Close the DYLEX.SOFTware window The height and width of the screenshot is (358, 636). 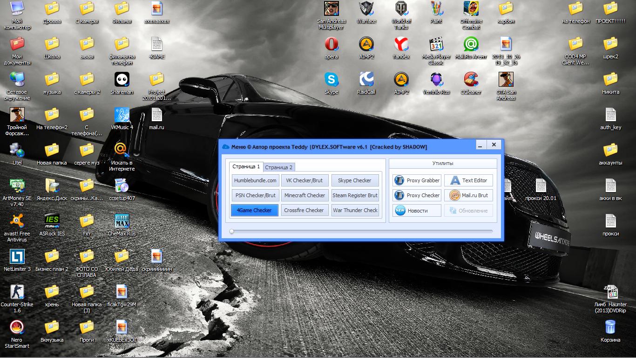[494, 145]
